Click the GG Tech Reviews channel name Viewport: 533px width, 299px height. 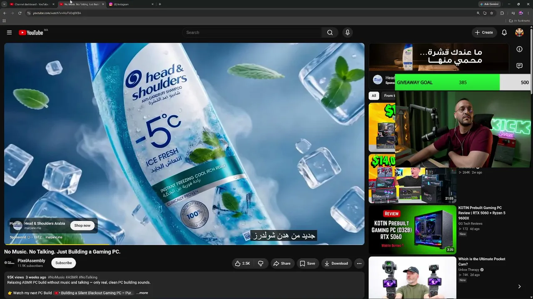(x=470, y=224)
